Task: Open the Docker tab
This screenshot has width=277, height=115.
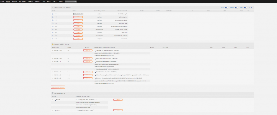Action: pos(38,1)
